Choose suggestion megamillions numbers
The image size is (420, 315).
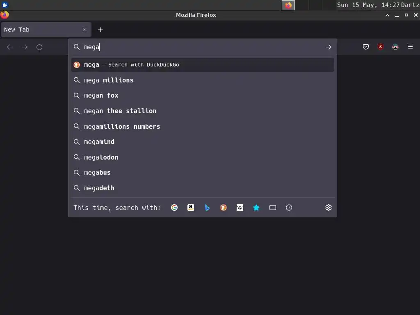point(203,126)
